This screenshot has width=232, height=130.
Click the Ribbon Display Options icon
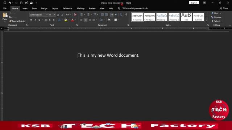tap(204, 3)
